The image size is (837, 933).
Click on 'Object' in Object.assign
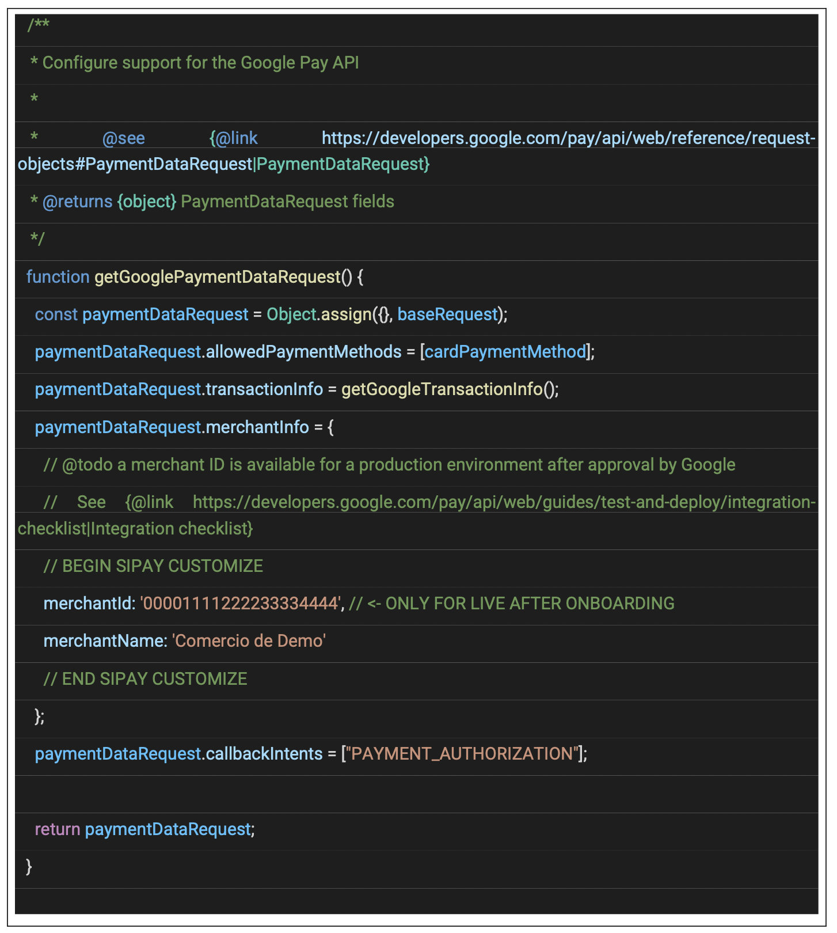291,314
